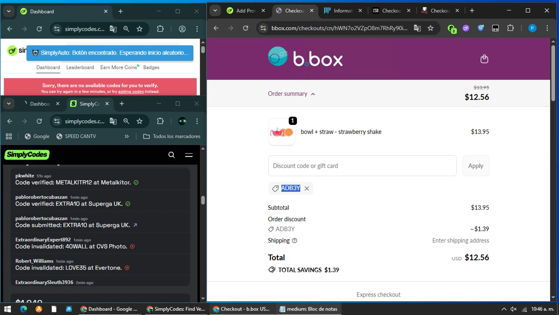Click the SimplyCodes feed scrollbar thumb

(x=203, y=200)
